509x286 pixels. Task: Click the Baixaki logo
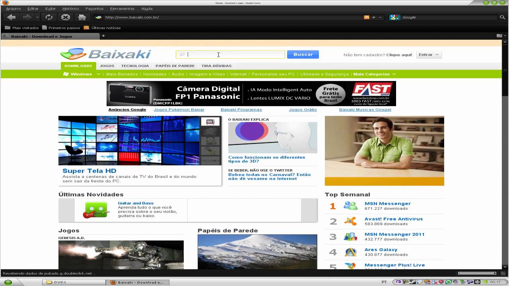(106, 54)
